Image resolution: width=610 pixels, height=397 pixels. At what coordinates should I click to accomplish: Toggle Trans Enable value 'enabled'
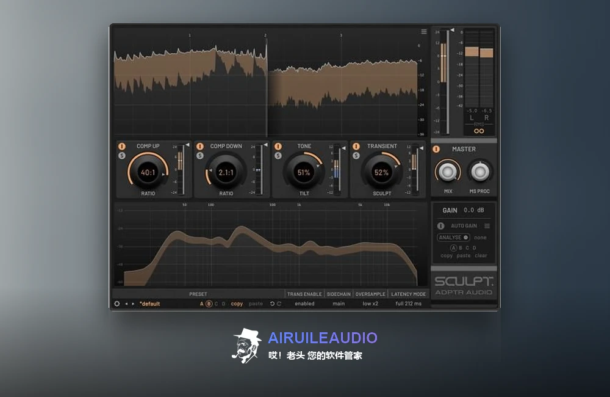304,304
